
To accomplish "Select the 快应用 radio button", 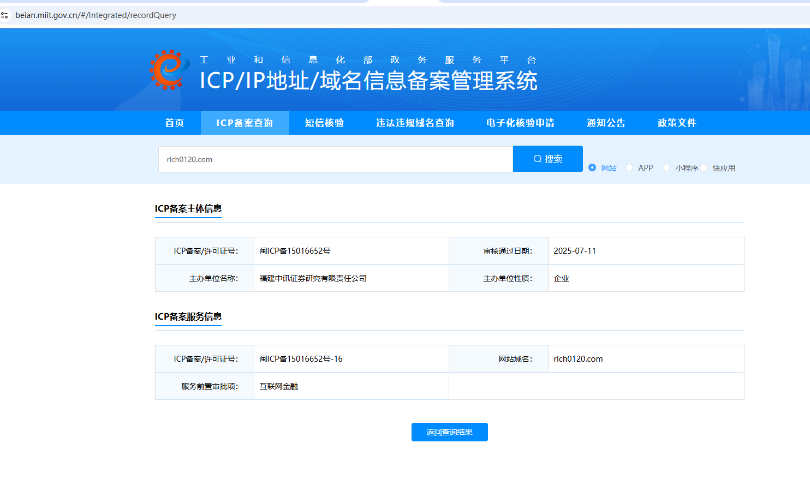I will (704, 167).
